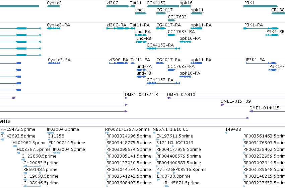Click the RH45871.5prime EST

[167, 186]
